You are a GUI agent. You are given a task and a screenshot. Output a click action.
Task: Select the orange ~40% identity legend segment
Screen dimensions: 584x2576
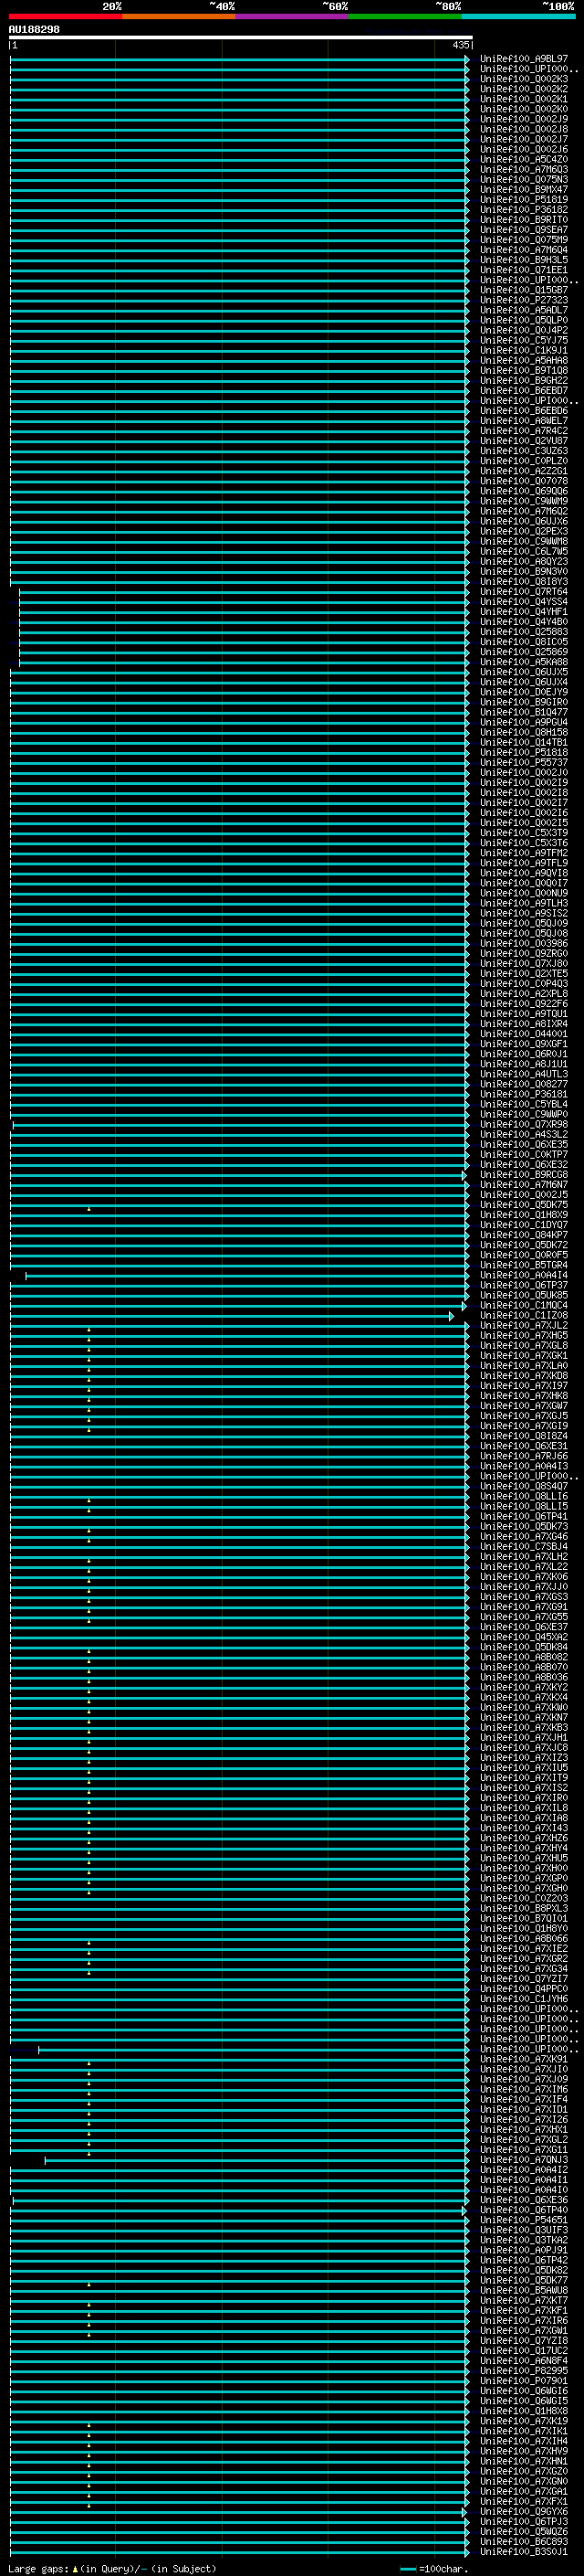pos(179,16)
